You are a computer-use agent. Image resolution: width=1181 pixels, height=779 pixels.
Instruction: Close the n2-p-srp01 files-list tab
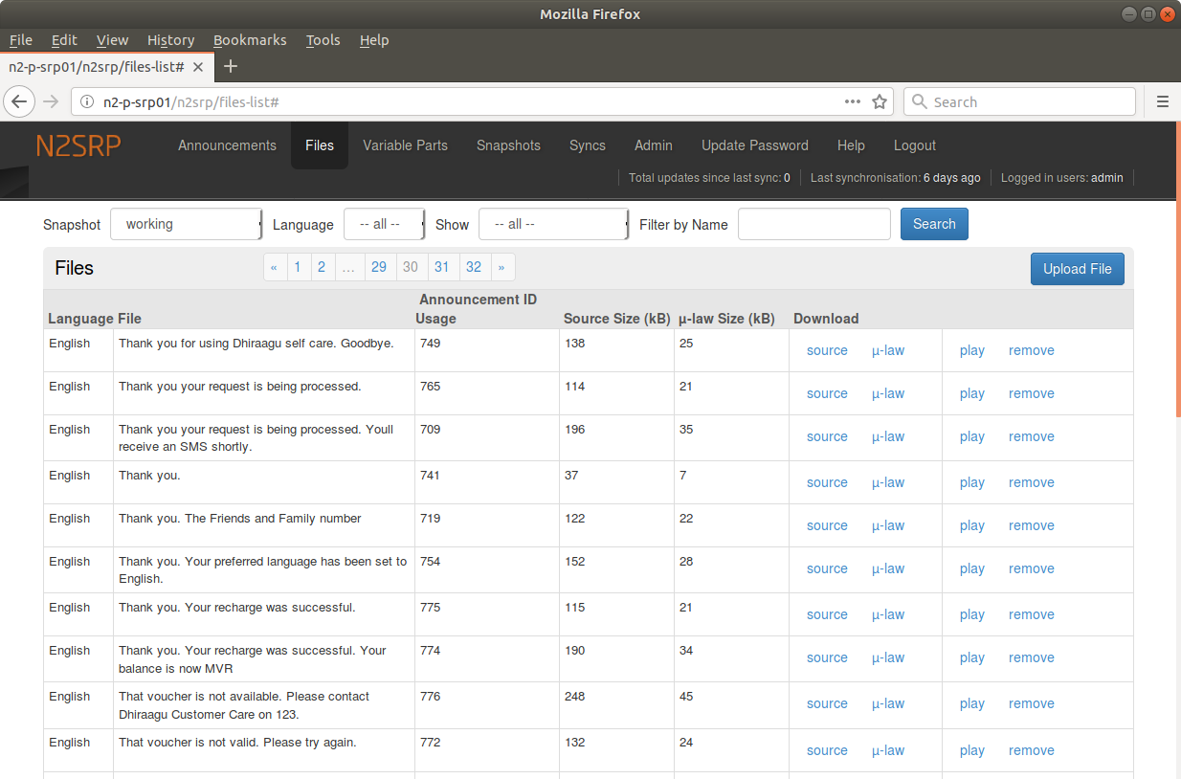198,67
